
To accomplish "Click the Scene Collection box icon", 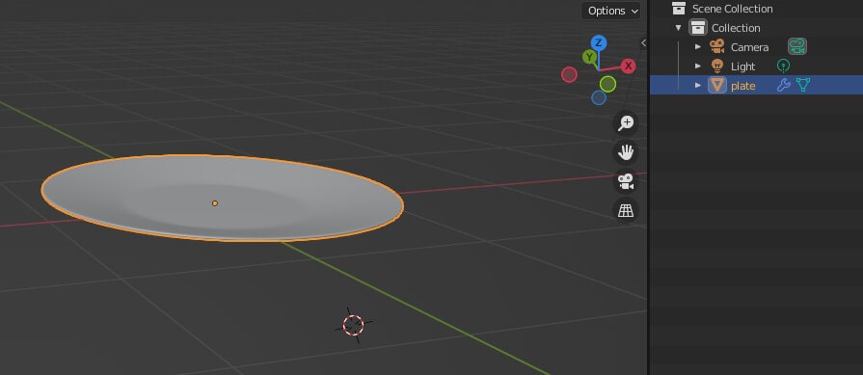I will tap(679, 9).
